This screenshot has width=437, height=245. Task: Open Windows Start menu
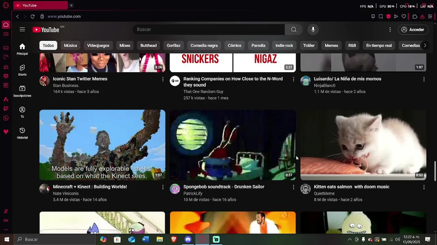click(x=6, y=240)
